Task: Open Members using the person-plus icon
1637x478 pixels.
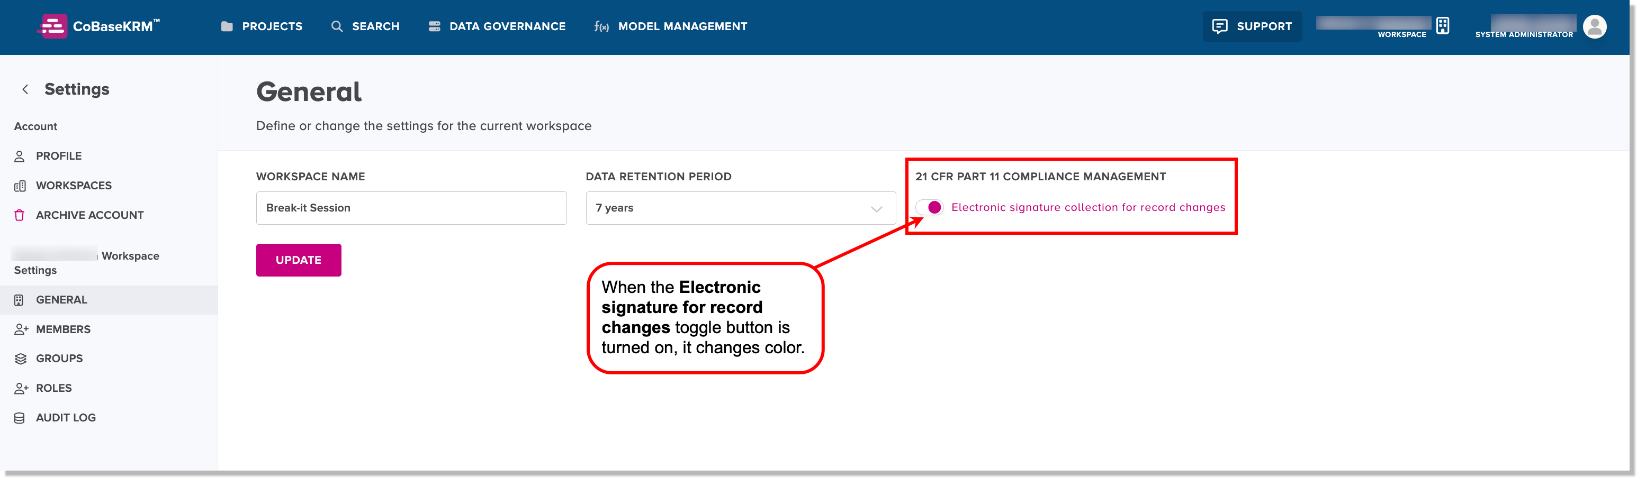Action: click(20, 329)
